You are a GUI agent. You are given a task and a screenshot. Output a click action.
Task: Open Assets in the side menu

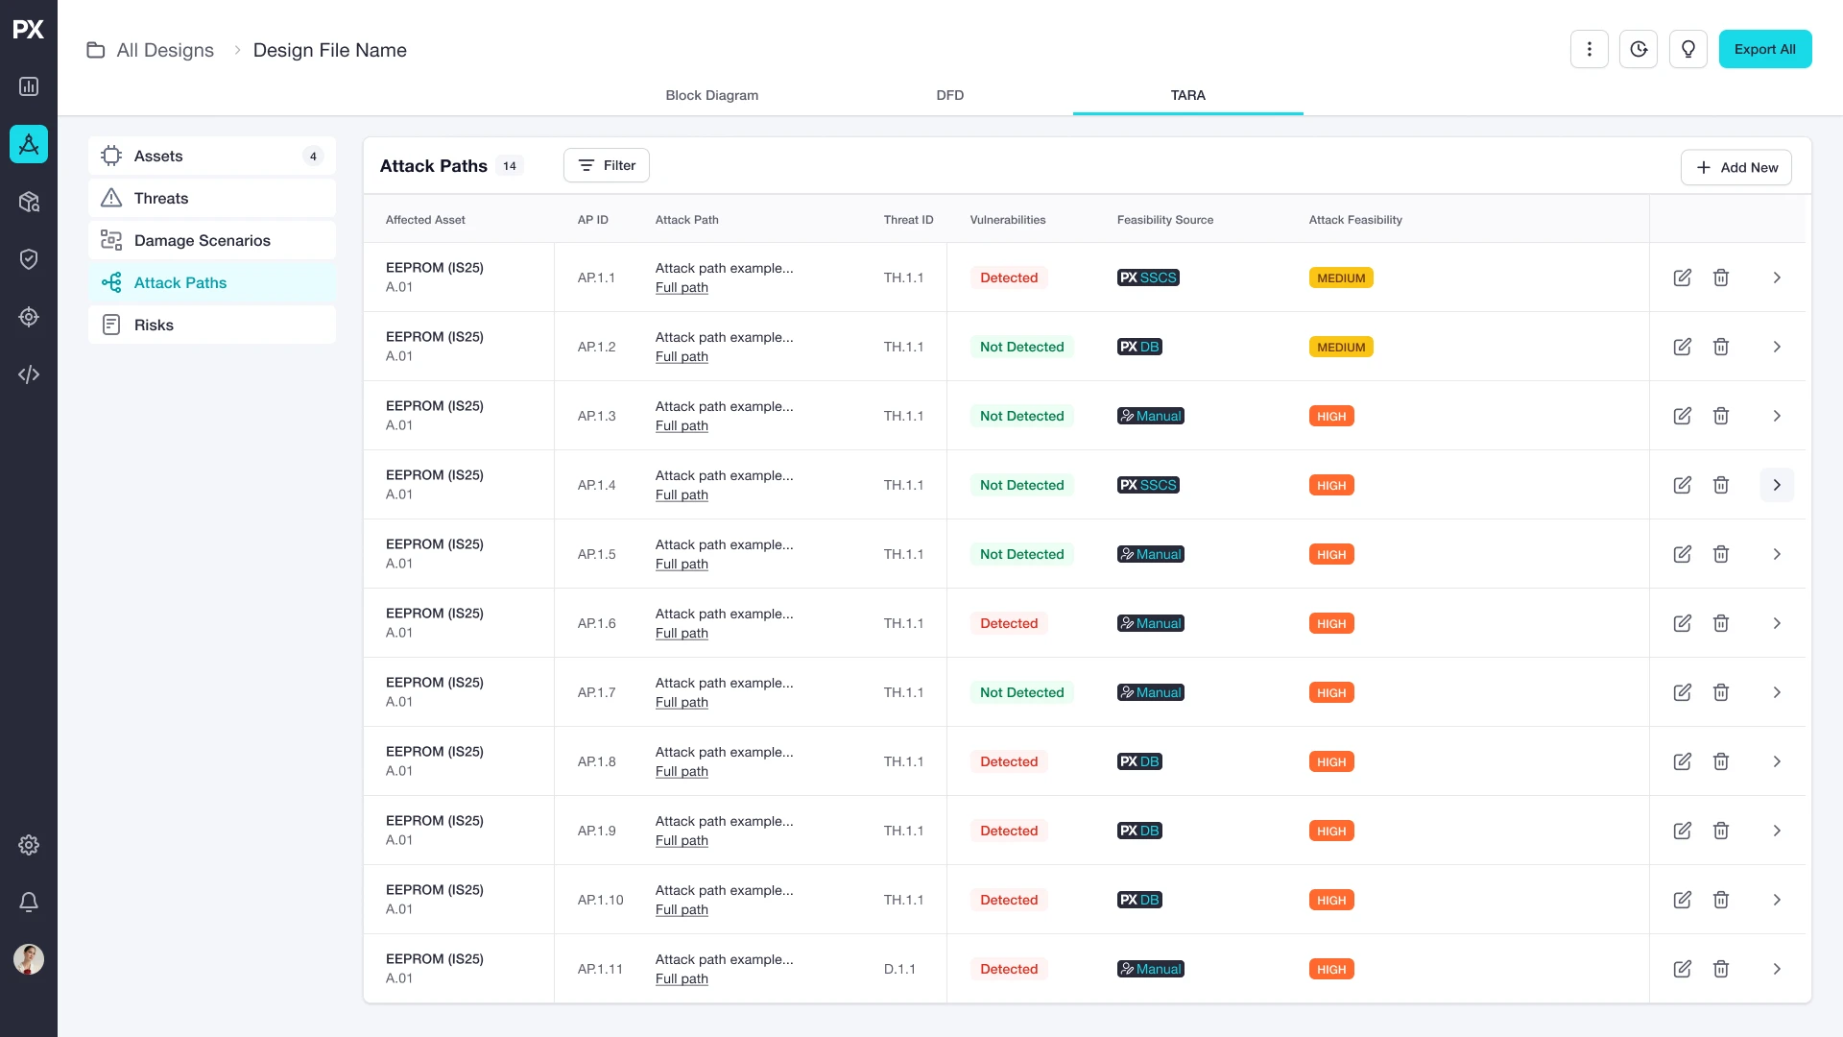212,156
